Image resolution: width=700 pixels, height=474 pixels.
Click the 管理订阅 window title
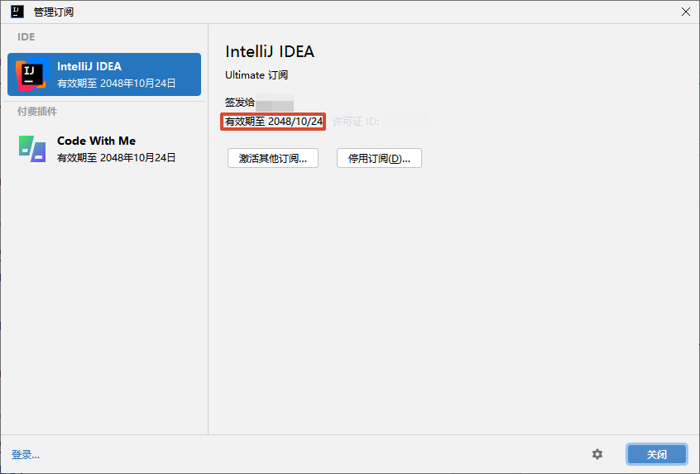[54, 12]
